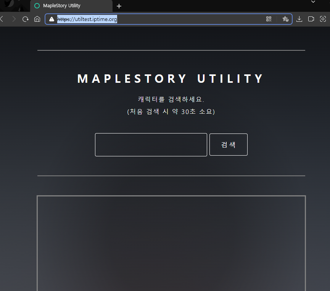Click the note (처음 검색 시 약 30초 소요)
The width and height of the screenshot is (330, 291).
[171, 111]
